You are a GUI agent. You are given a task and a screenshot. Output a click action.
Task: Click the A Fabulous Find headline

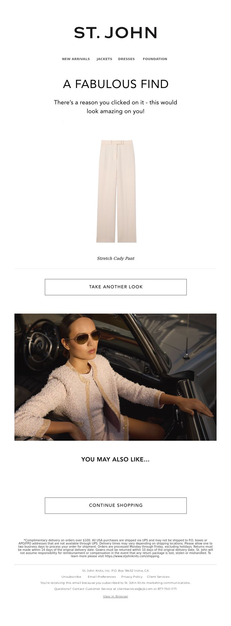coord(115,84)
